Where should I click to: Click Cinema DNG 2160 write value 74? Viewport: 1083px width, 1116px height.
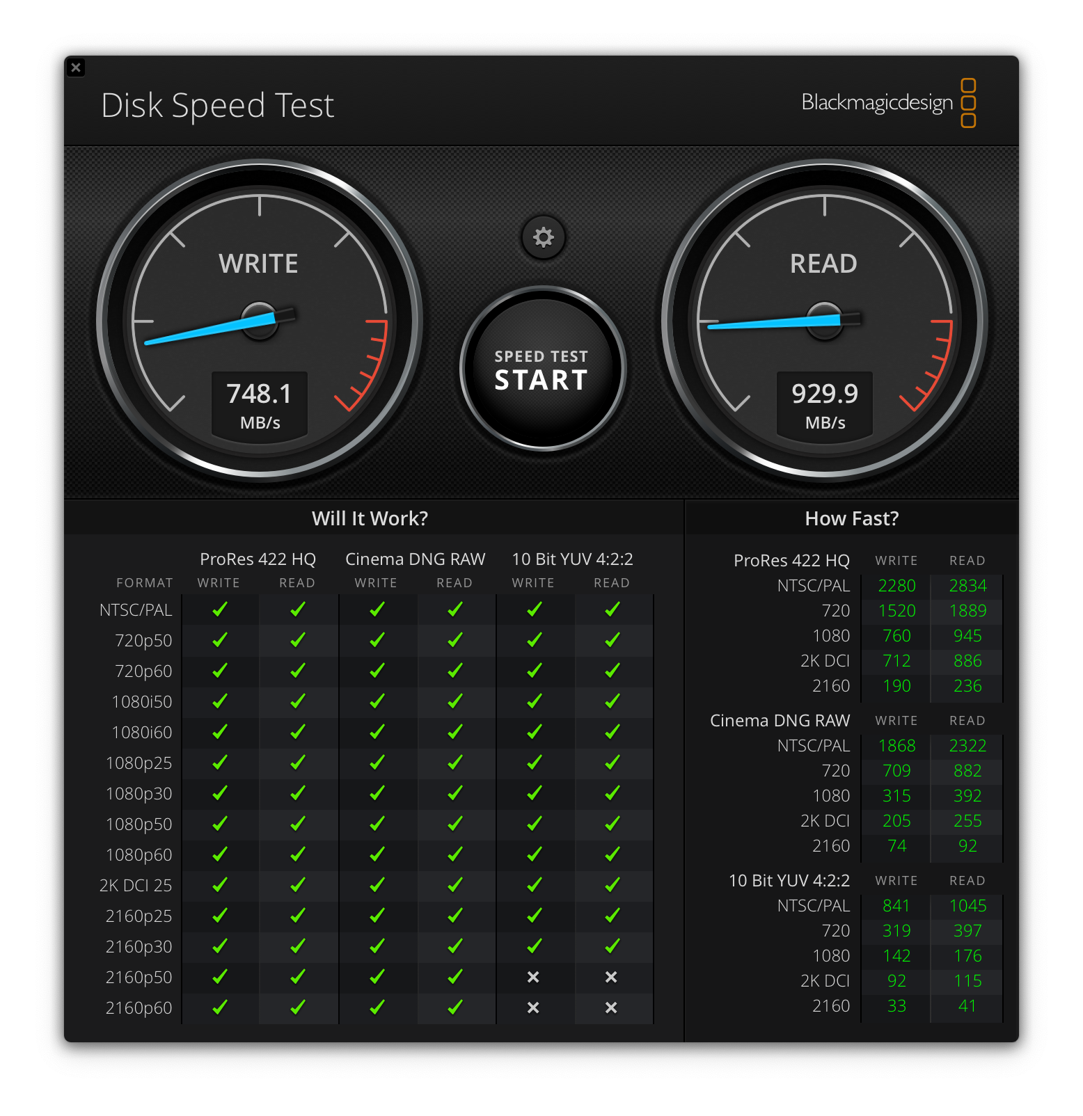[x=896, y=846]
